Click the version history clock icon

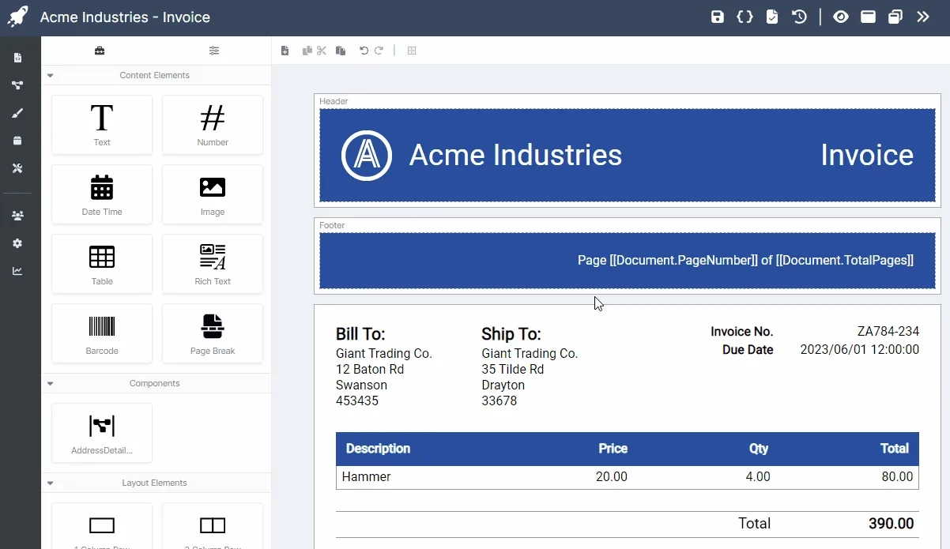800,17
